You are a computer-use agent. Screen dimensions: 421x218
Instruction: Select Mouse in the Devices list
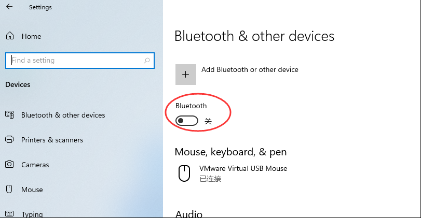(32, 190)
